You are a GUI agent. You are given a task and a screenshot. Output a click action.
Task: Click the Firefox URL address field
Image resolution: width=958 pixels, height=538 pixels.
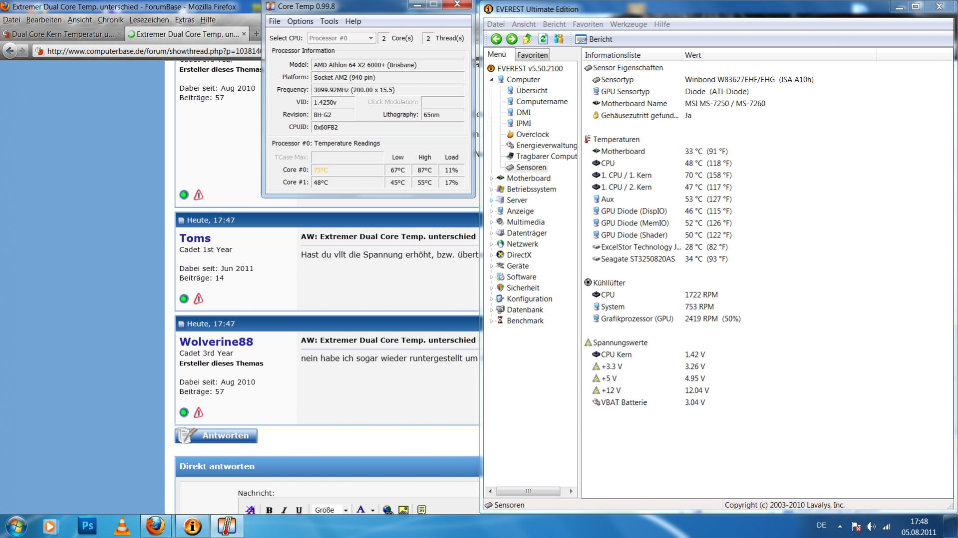click(x=149, y=51)
